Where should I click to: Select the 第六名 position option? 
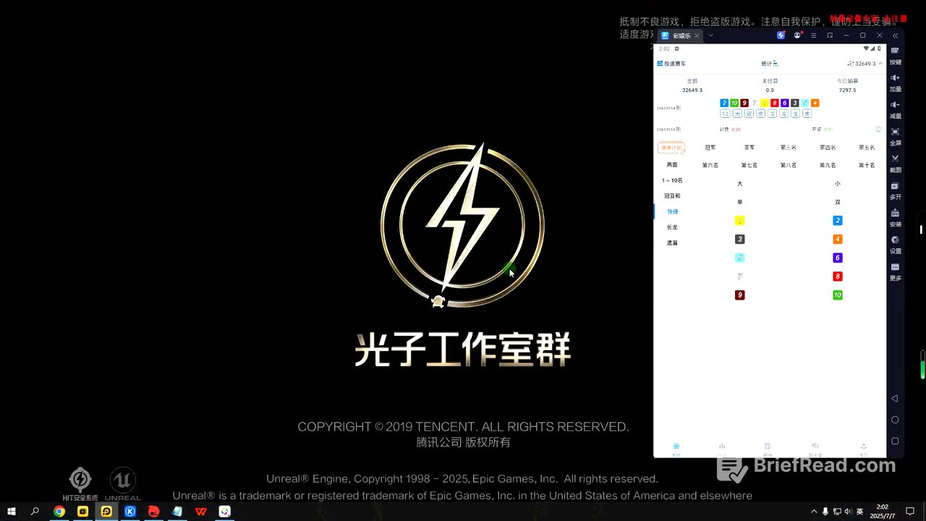point(710,166)
